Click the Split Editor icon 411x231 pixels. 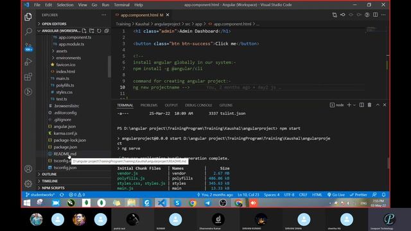[x=375, y=15]
